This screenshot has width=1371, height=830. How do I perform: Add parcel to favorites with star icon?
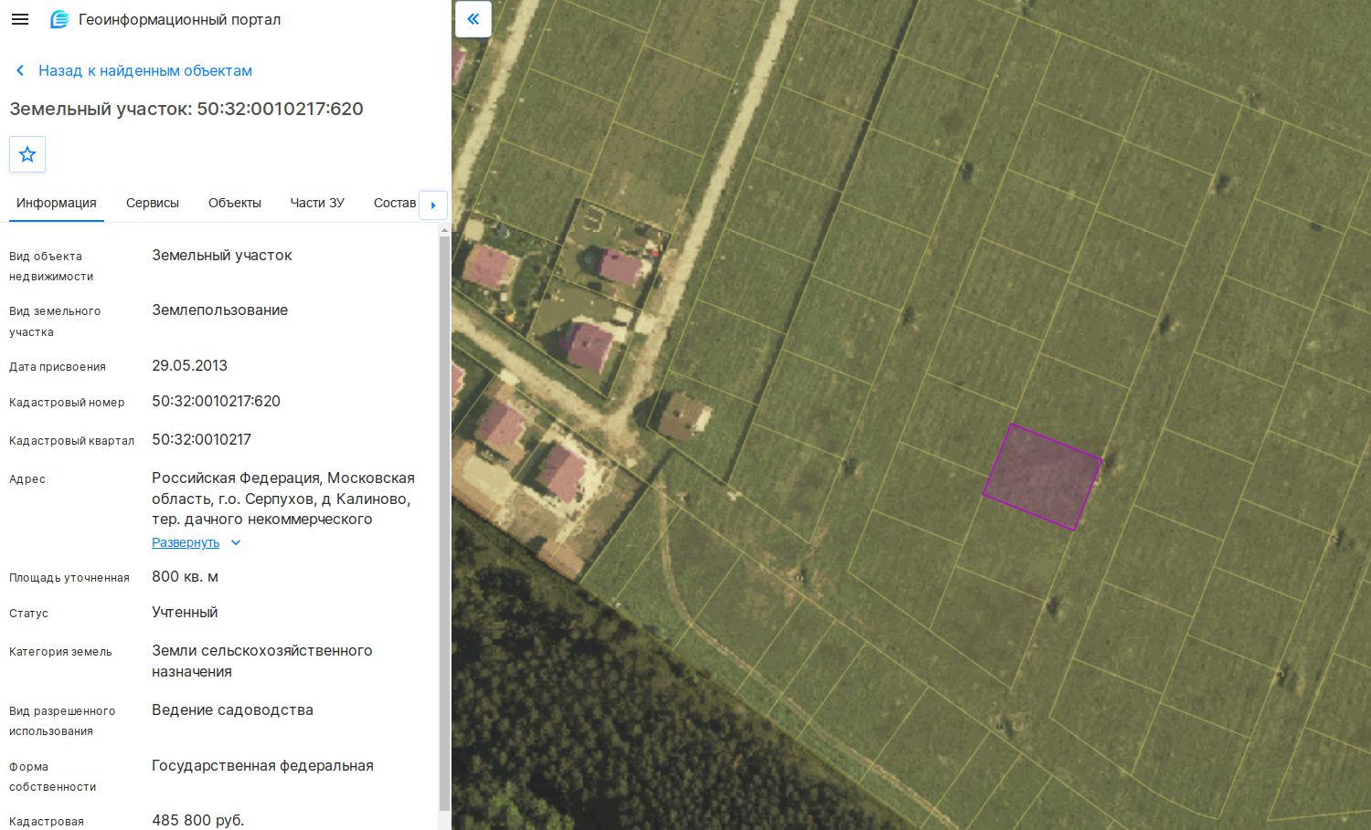[27, 154]
